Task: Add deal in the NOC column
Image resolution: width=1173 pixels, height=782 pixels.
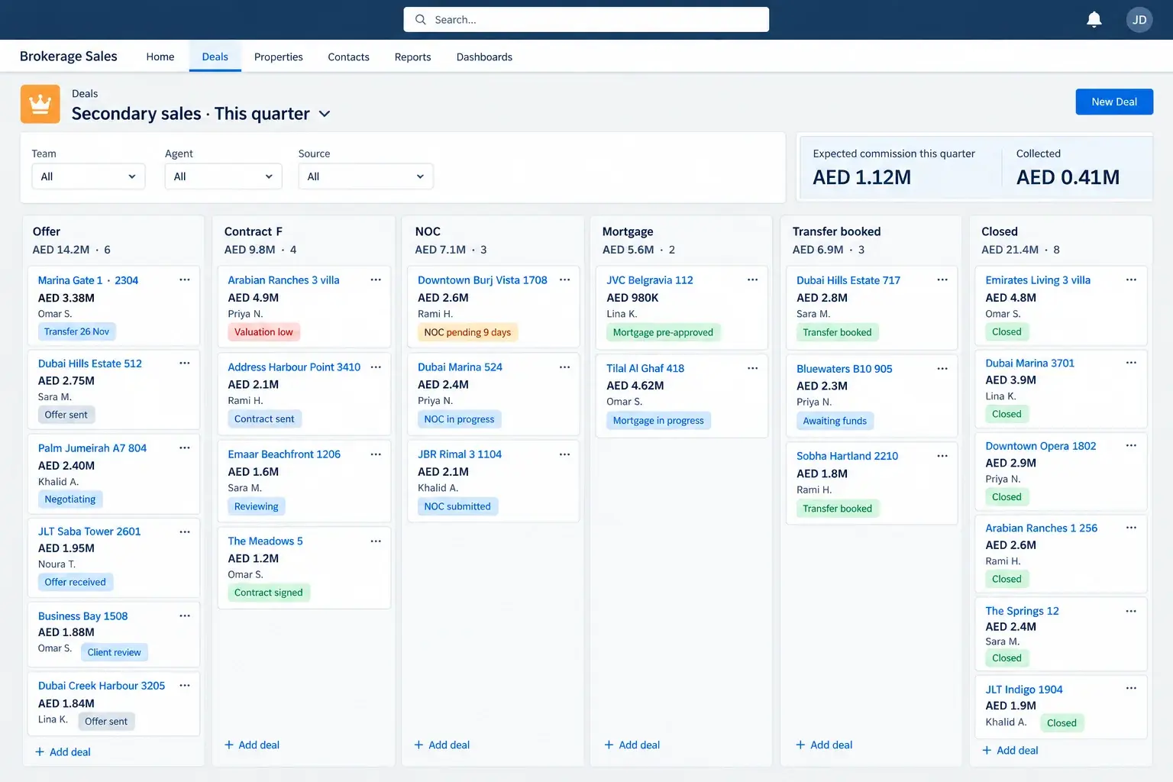Action: point(441,745)
